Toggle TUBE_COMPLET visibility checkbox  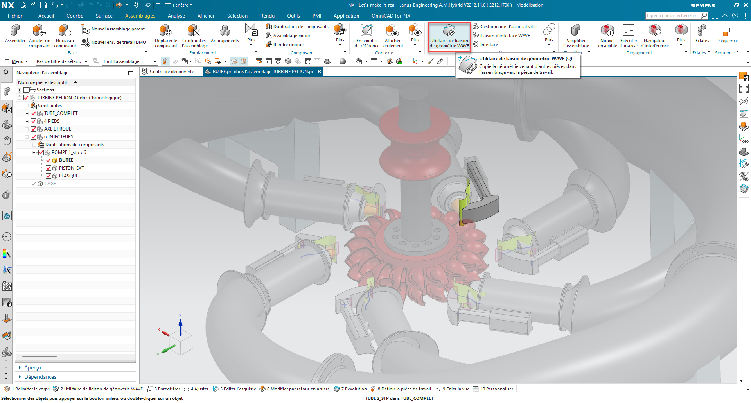34,113
